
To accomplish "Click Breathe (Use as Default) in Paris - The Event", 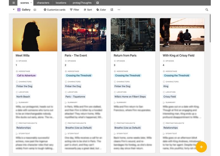I will pyautogui.click(x=79, y=128).
